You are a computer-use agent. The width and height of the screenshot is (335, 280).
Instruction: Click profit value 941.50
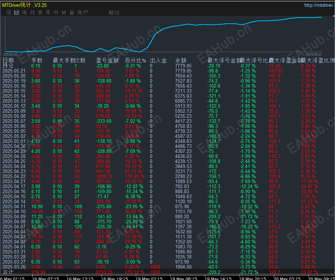coord(103,171)
